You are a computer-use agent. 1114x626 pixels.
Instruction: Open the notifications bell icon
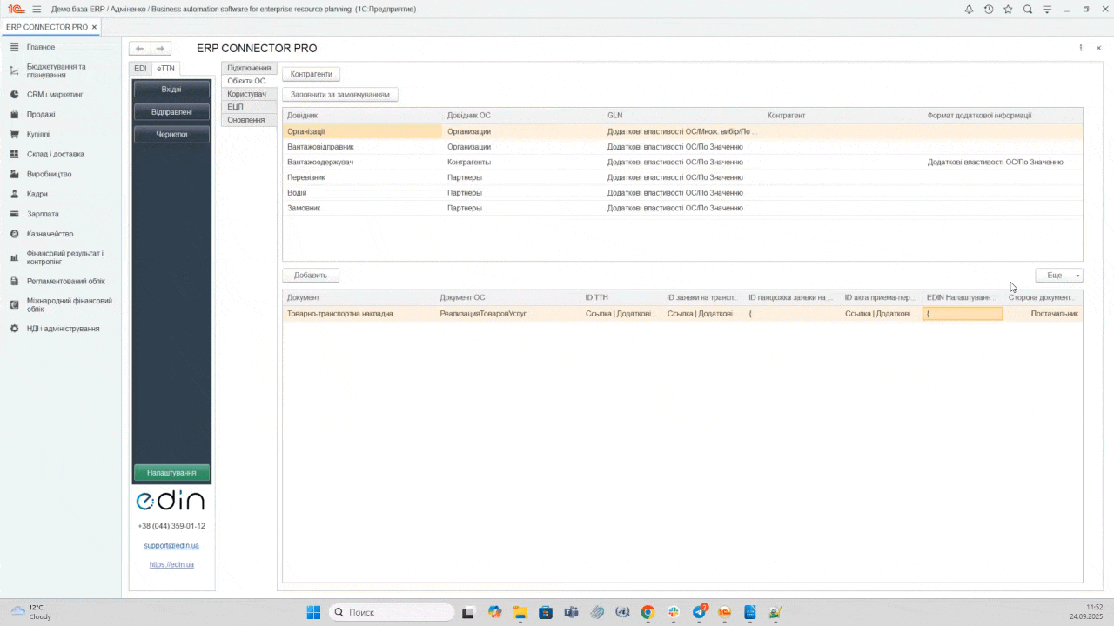969,9
